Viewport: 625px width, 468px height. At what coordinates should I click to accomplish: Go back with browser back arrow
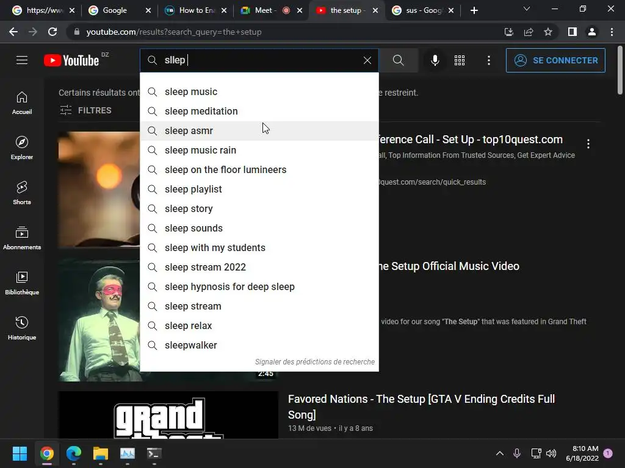[x=13, y=32]
